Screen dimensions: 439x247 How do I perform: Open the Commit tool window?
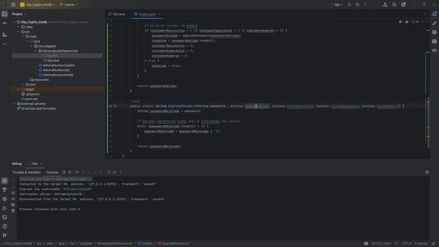5,23
